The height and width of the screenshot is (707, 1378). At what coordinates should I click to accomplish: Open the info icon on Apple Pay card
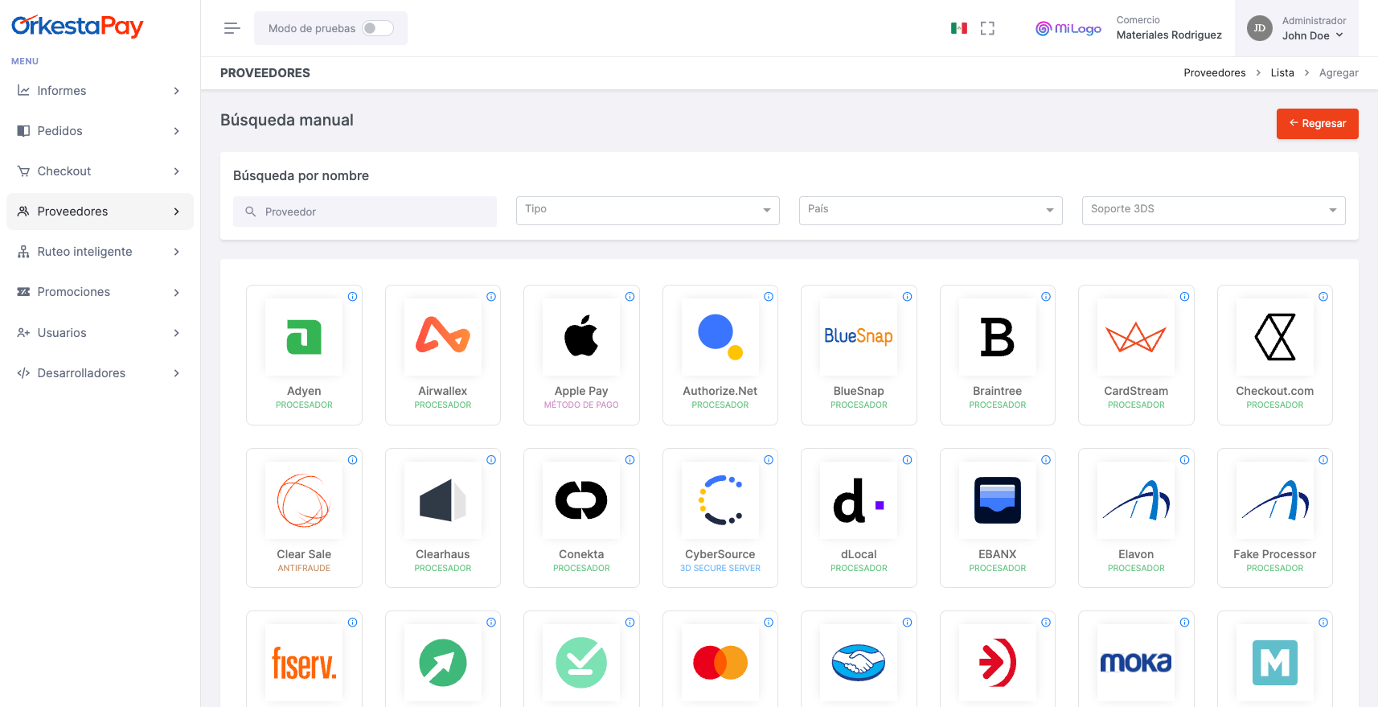(x=630, y=297)
